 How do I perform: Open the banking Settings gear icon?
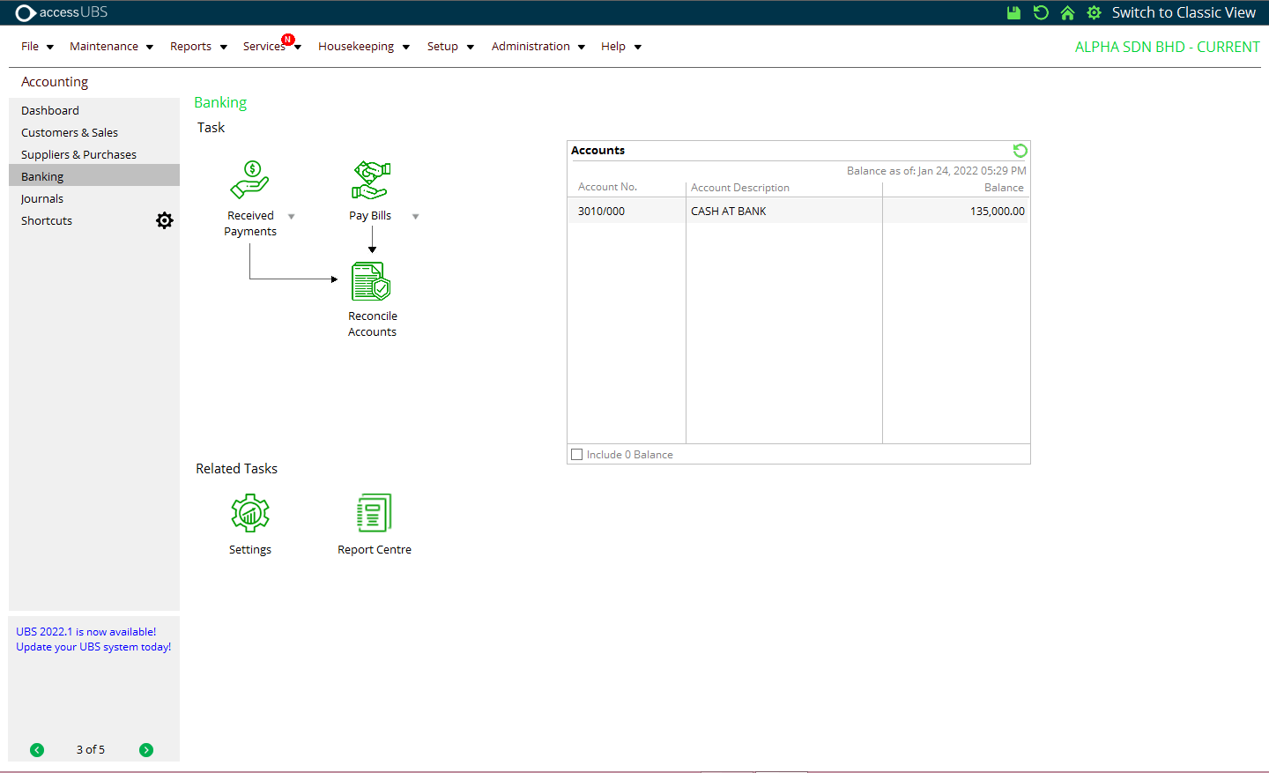pyautogui.click(x=250, y=513)
